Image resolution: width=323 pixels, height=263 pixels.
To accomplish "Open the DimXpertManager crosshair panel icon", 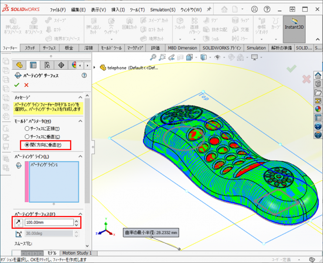I will tap(61, 65).
